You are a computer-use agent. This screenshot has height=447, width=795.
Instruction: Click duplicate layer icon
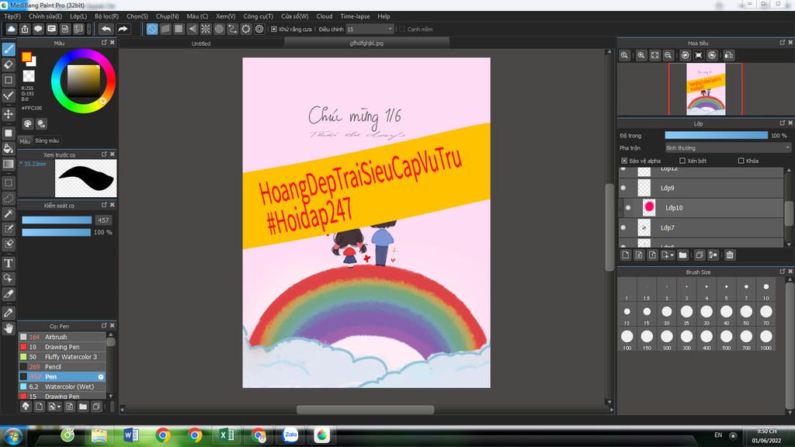pos(700,255)
